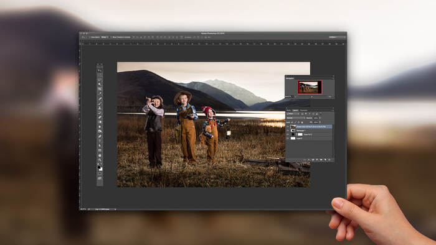436x245 pixels.
Task: Hide the second layer with rectangle thumbnail
Action: (x=288, y=131)
